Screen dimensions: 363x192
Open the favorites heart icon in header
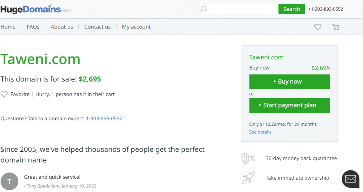click(x=318, y=27)
